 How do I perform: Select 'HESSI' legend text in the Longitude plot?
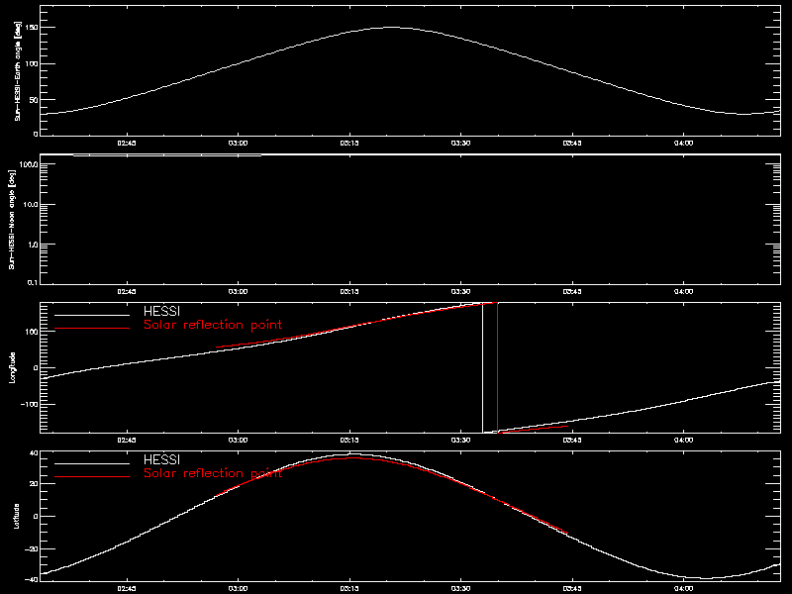(x=161, y=311)
